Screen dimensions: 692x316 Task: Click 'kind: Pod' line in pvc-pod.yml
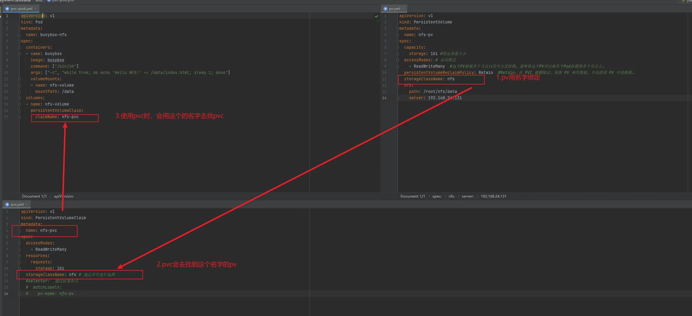(x=32, y=22)
